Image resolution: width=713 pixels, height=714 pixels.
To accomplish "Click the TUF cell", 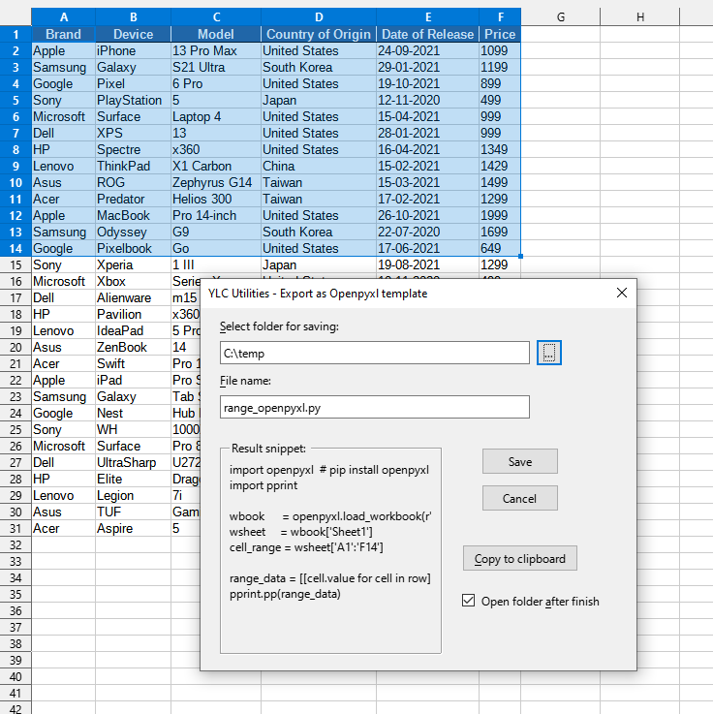I will pos(133,512).
